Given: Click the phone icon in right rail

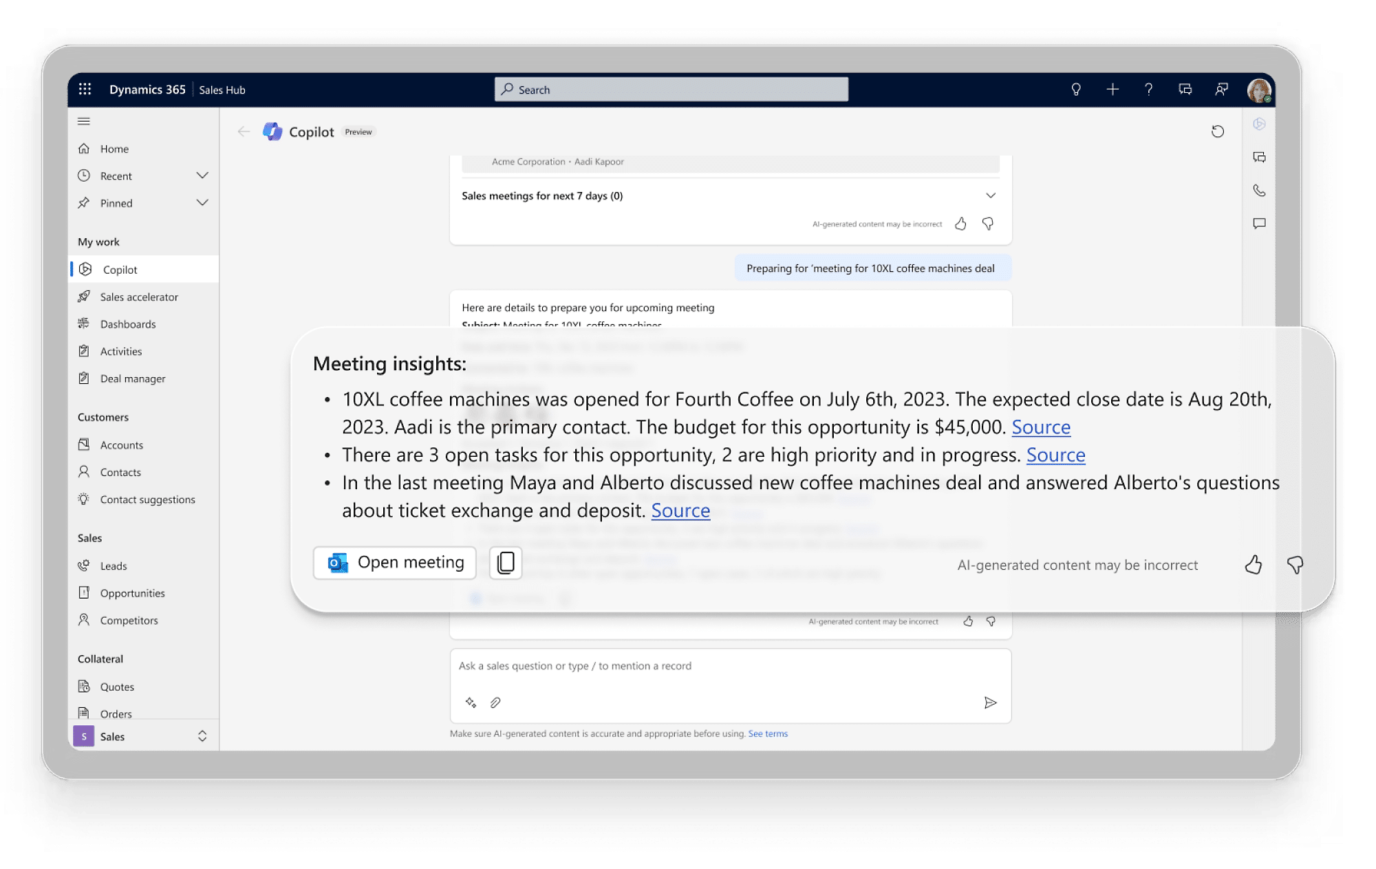Looking at the screenshot, I should 1259,191.
